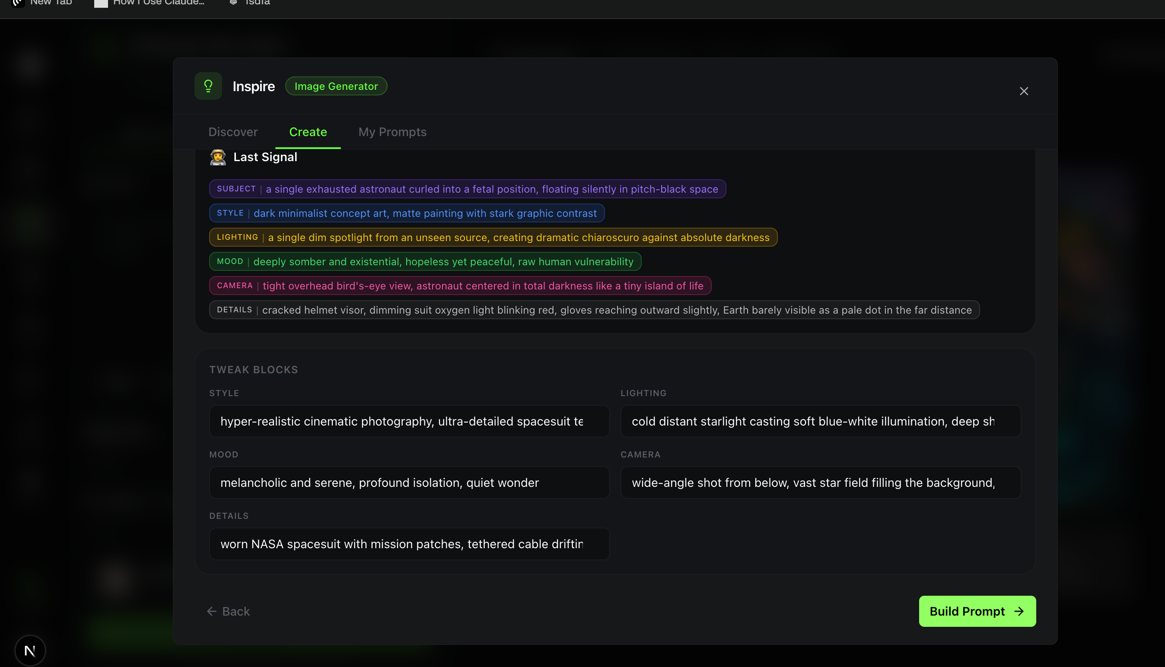Viewport: 1165px width, 667px height.
Task: Switch to the New Tab browser tab
Action: coord(51,3)
